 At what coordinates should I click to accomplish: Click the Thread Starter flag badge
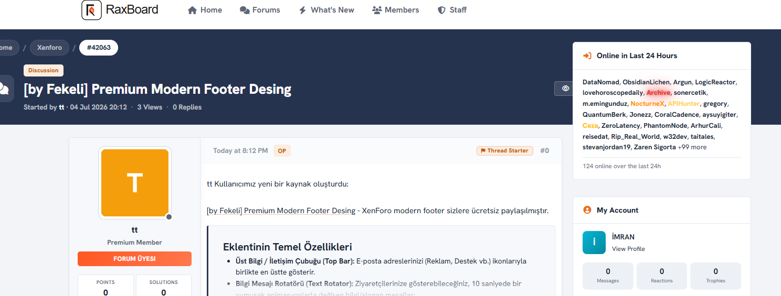click(x=505, y=151)
